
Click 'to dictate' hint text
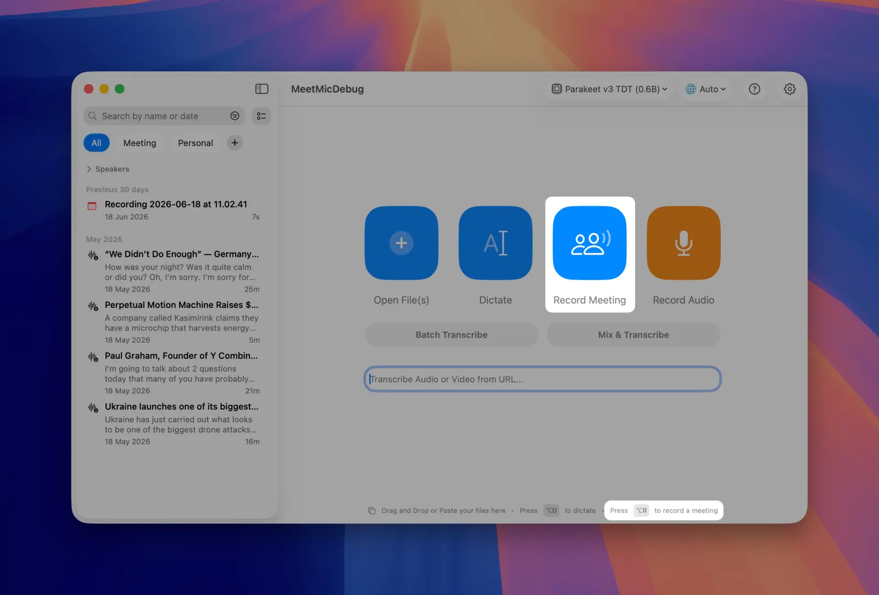pos(580,511)
